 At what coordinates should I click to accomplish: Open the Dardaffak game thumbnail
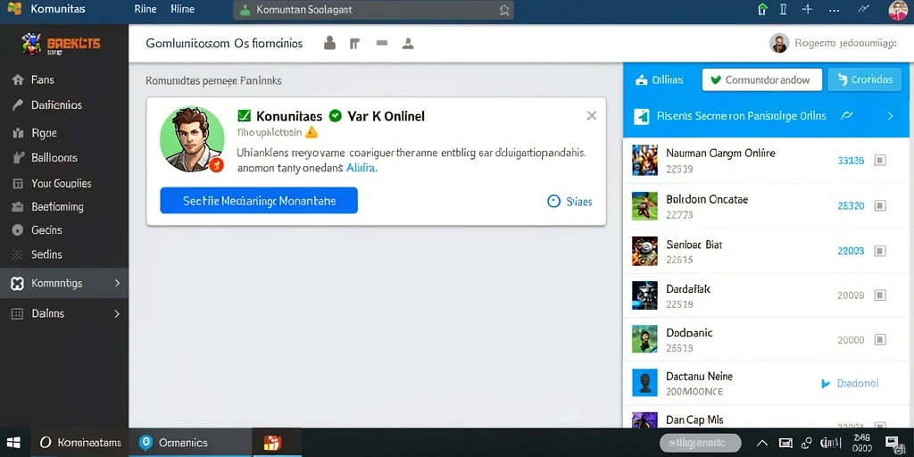pos(644,295)
